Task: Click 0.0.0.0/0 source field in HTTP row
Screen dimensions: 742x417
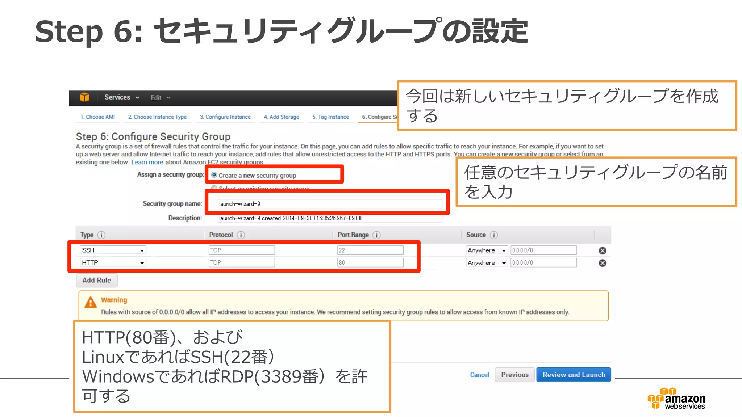Action: (543, 262)
